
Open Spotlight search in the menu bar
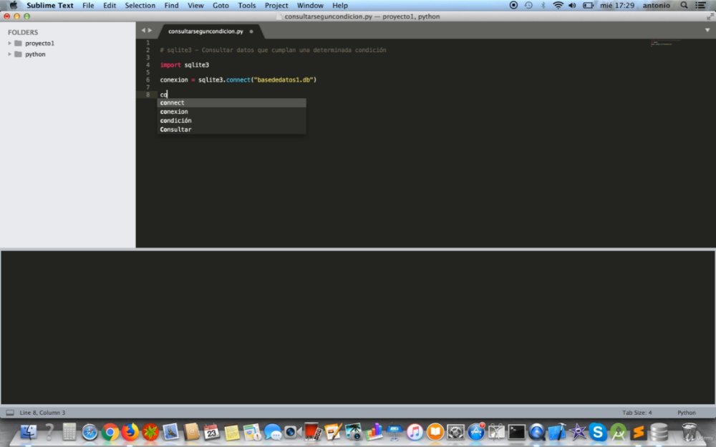(684, 6)
